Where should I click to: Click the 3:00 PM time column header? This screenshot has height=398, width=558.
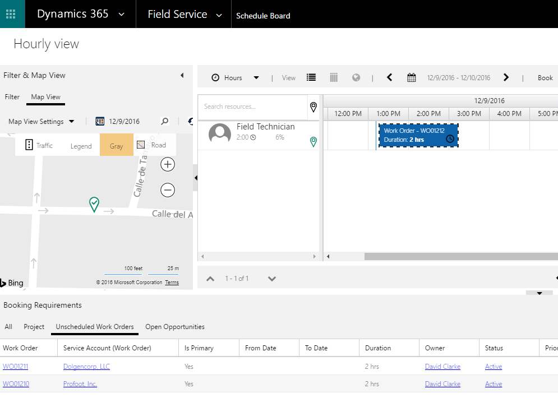469,114
